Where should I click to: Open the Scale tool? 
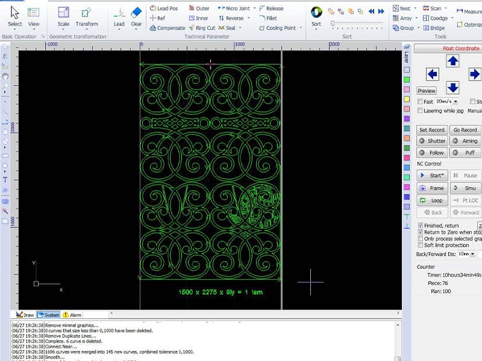[63, 13]
